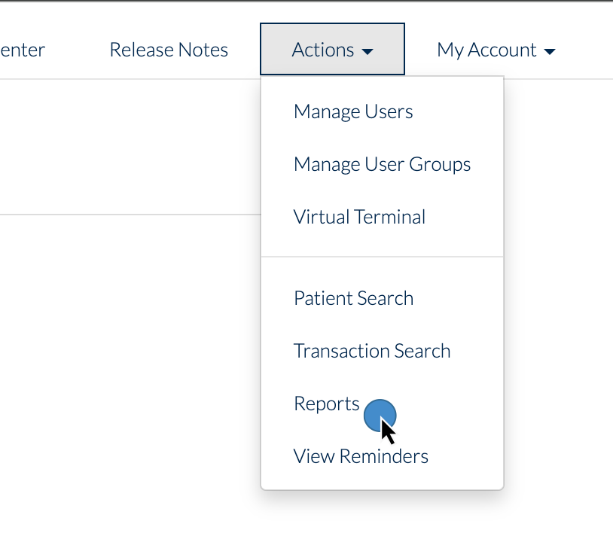This screenshot has height=533, width=613.
Task: Open the Virtual Terminal
Action: coord(358,216)
